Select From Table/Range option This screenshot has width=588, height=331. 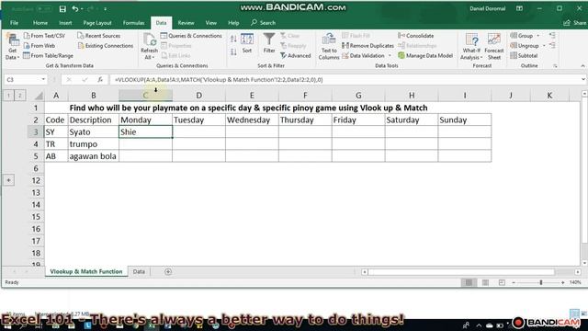click(x=48, y=55)
